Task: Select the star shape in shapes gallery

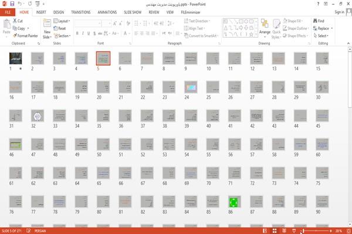Action: 251,35
